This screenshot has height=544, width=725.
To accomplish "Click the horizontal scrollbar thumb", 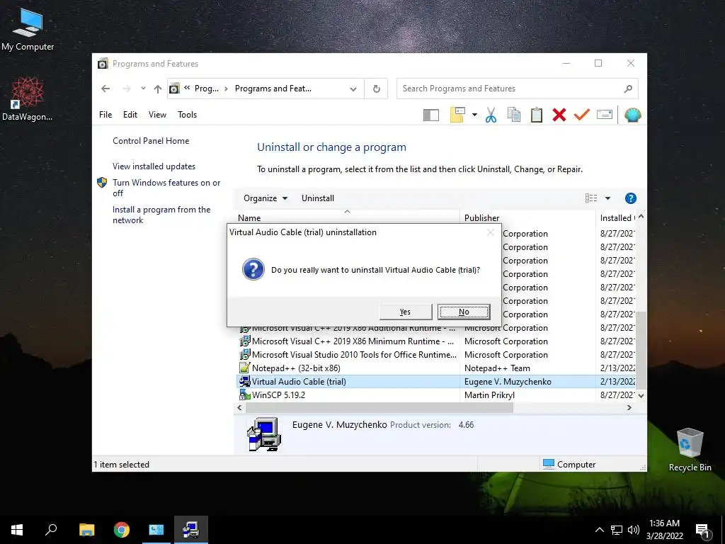I will pyautogui.click(x=379, y=407).
